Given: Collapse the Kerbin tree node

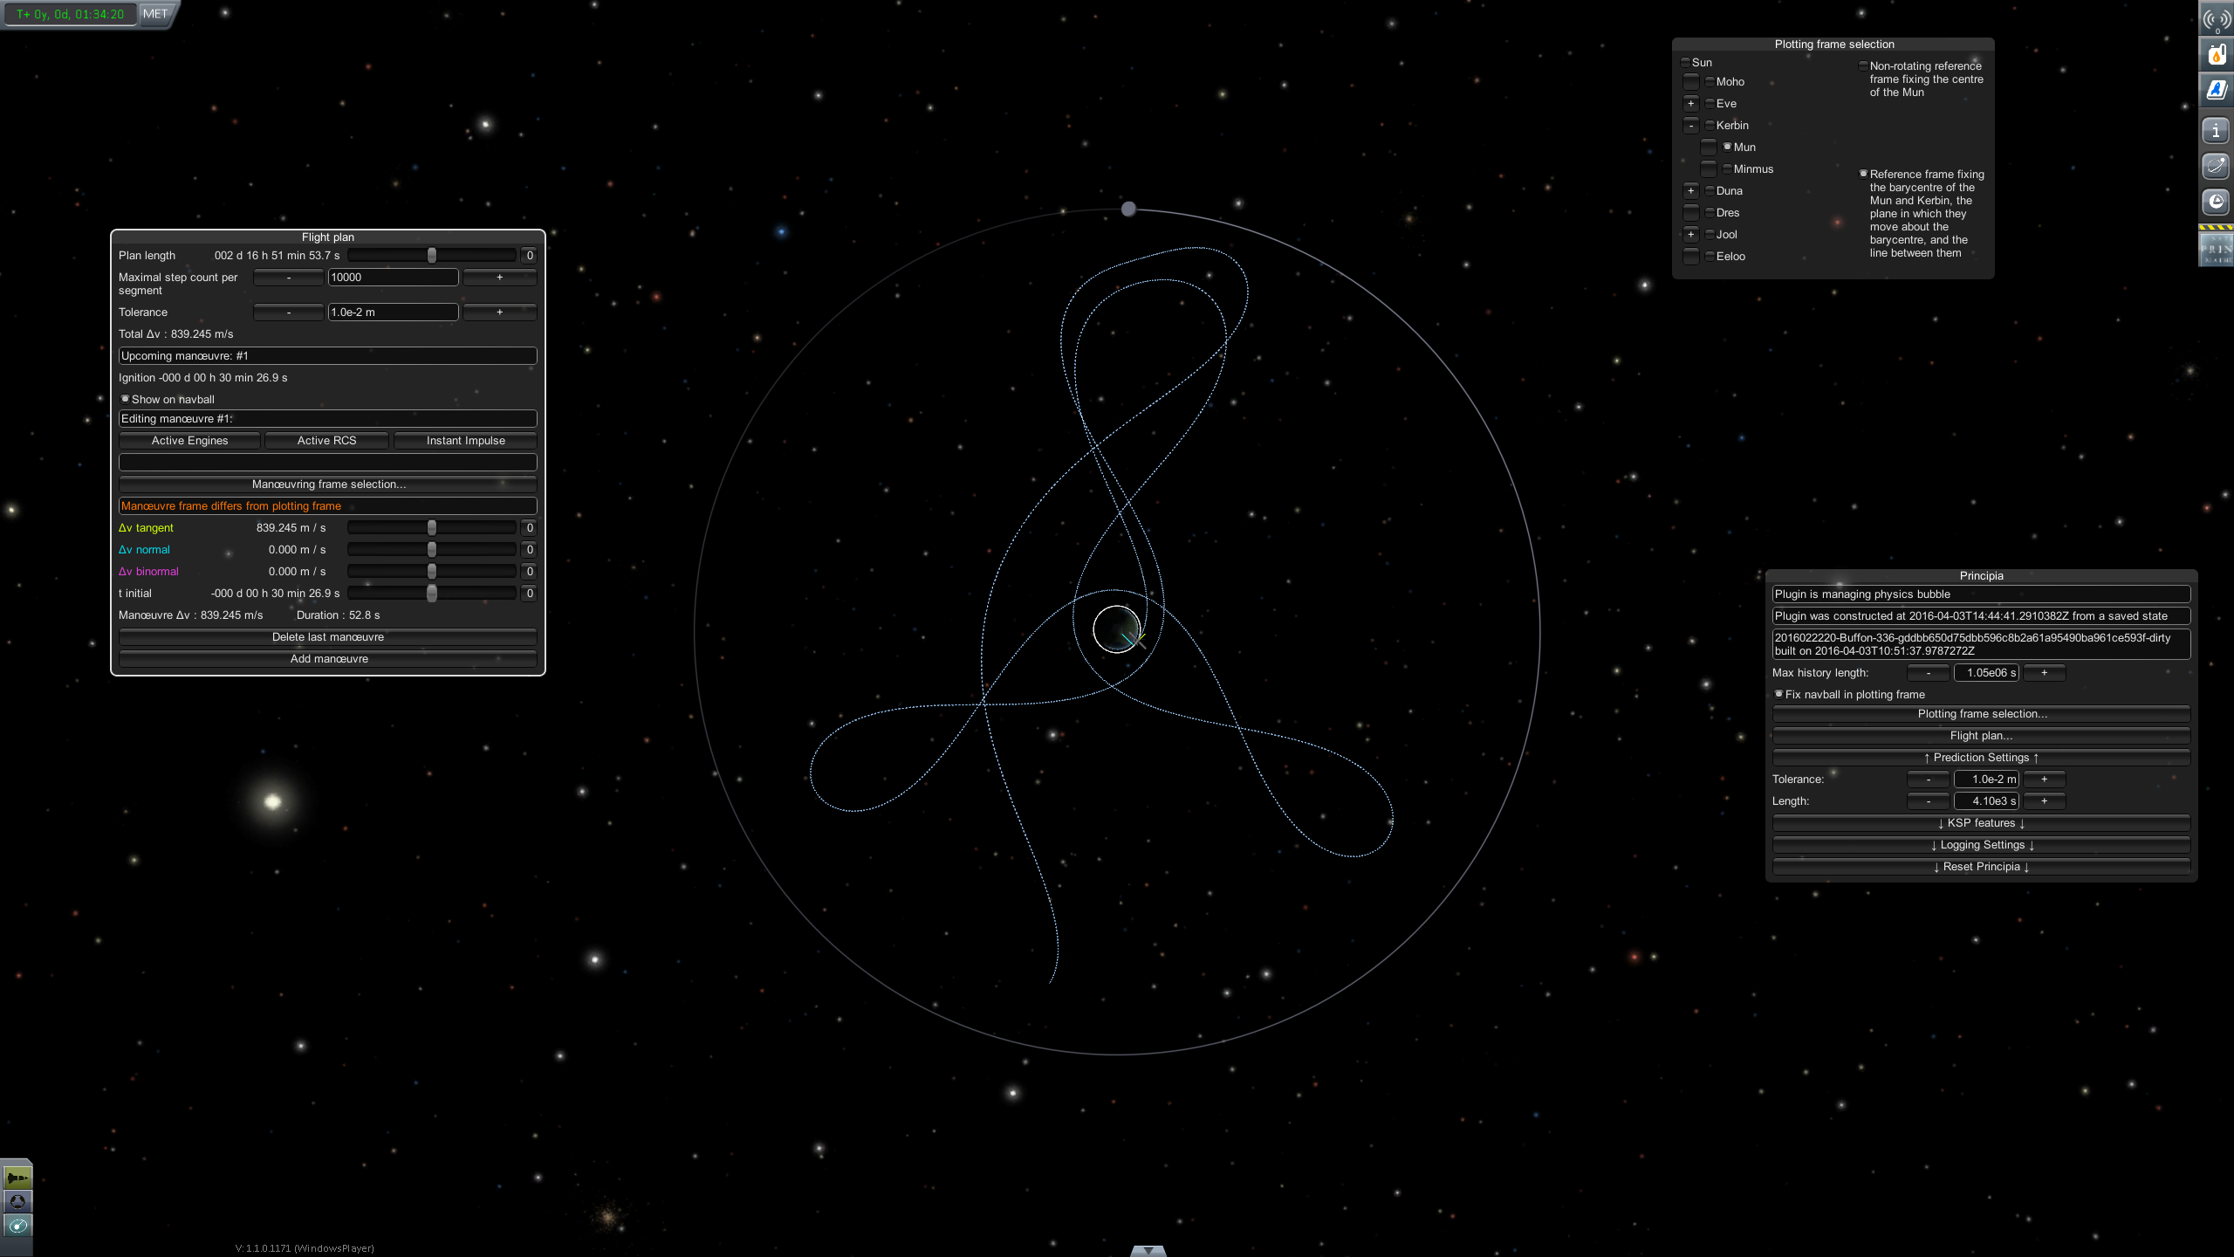Looking at the screenshot, I should 1690,126.
